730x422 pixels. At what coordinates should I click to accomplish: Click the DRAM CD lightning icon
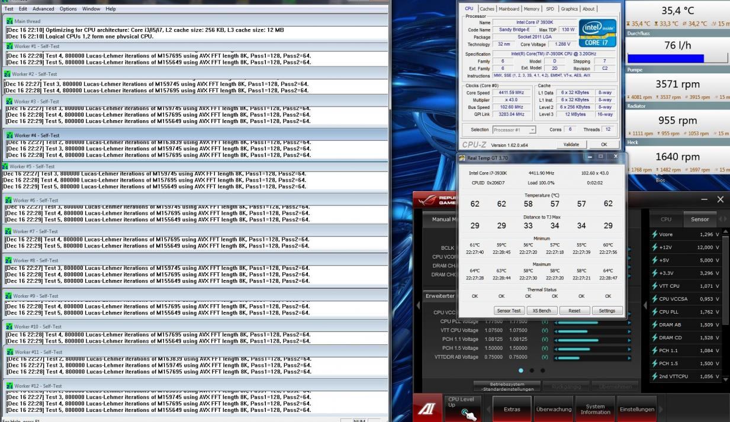(x=655, y=337)
